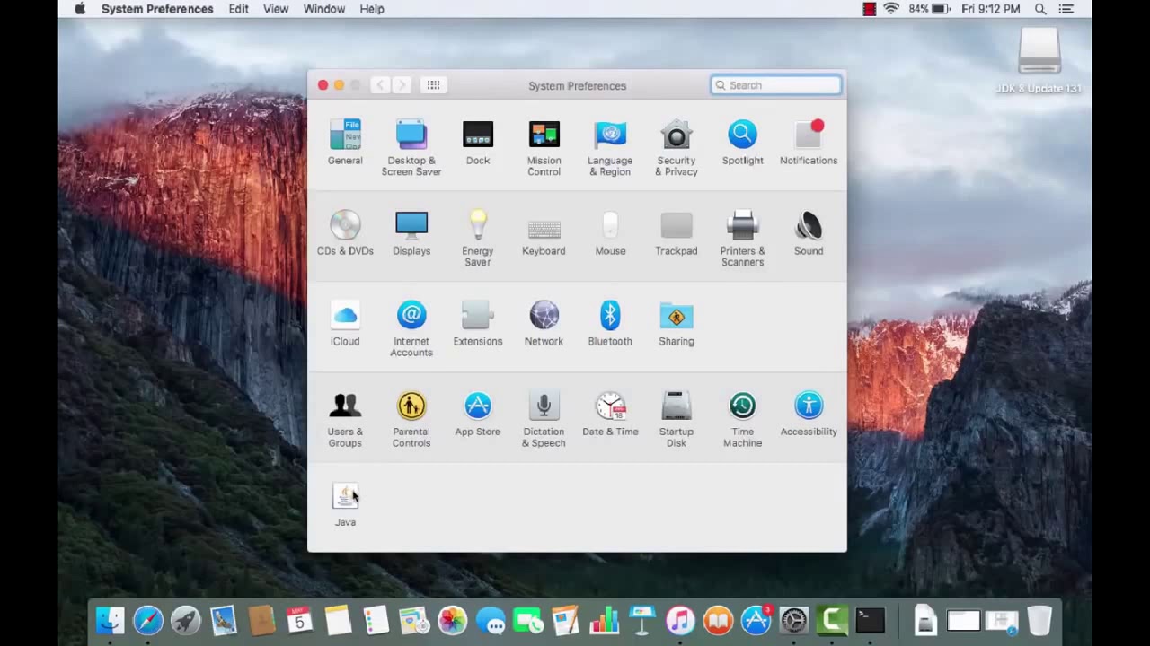Open Launchpad from the Dock

(186, 620)
